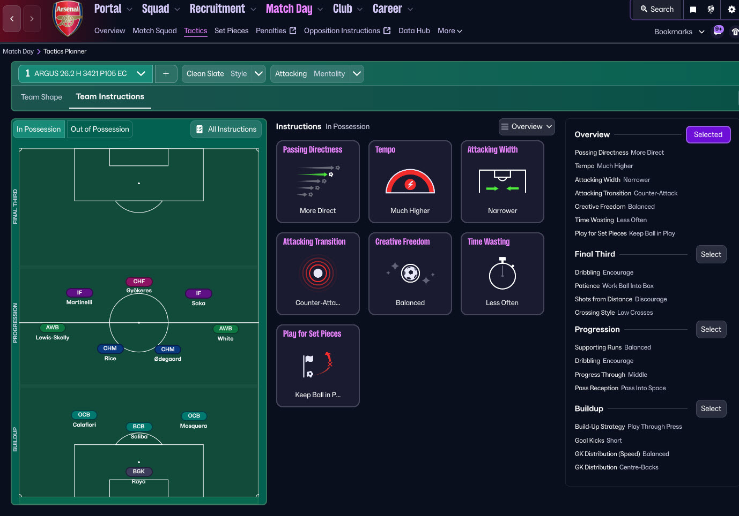Expand the Attacking Mentality dropdown

pos(357,74)
